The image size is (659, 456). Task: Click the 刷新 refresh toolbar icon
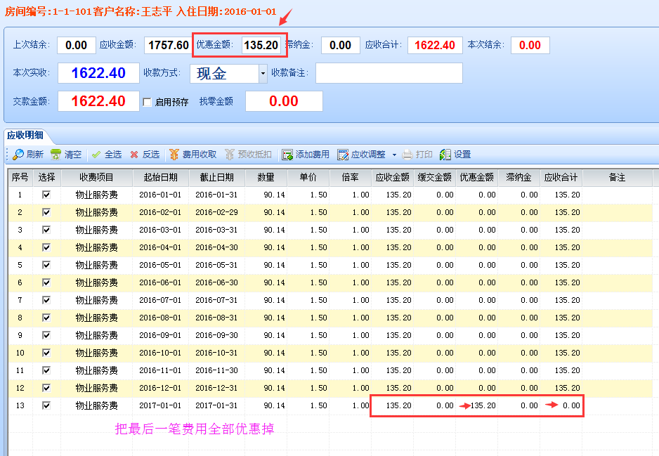tap(18, 155)
